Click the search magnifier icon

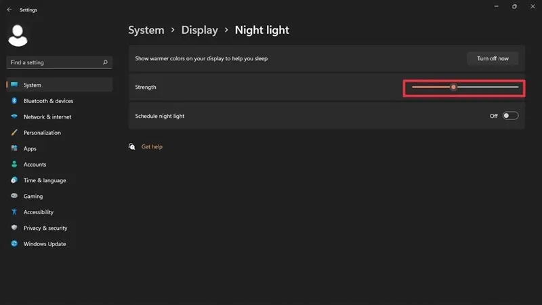click(105, 62)
